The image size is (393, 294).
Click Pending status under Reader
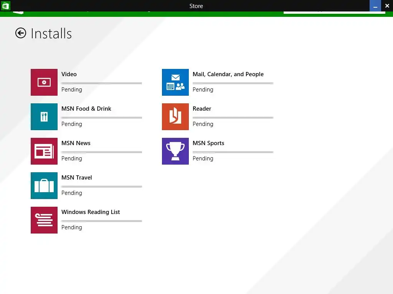point(203,124)
